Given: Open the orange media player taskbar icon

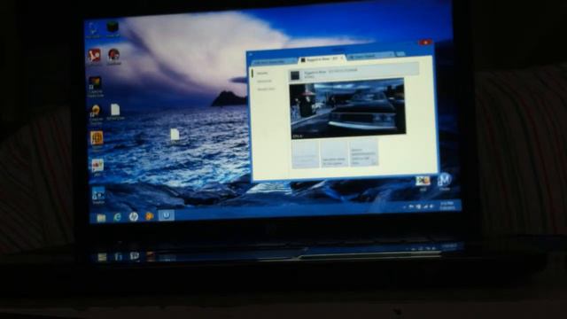Looking at the screenshot, I should [x=150, y=216].
